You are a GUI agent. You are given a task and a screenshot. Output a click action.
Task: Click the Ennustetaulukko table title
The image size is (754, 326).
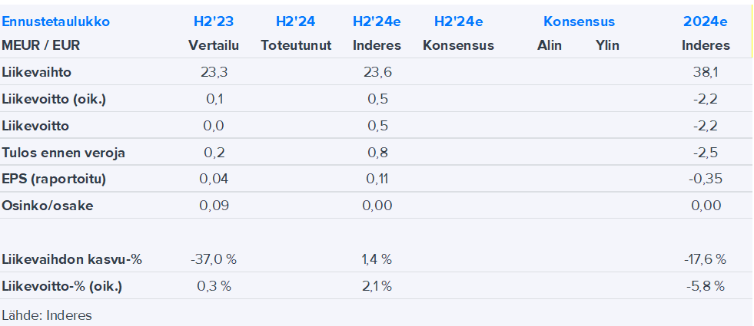tap(56, 21)
